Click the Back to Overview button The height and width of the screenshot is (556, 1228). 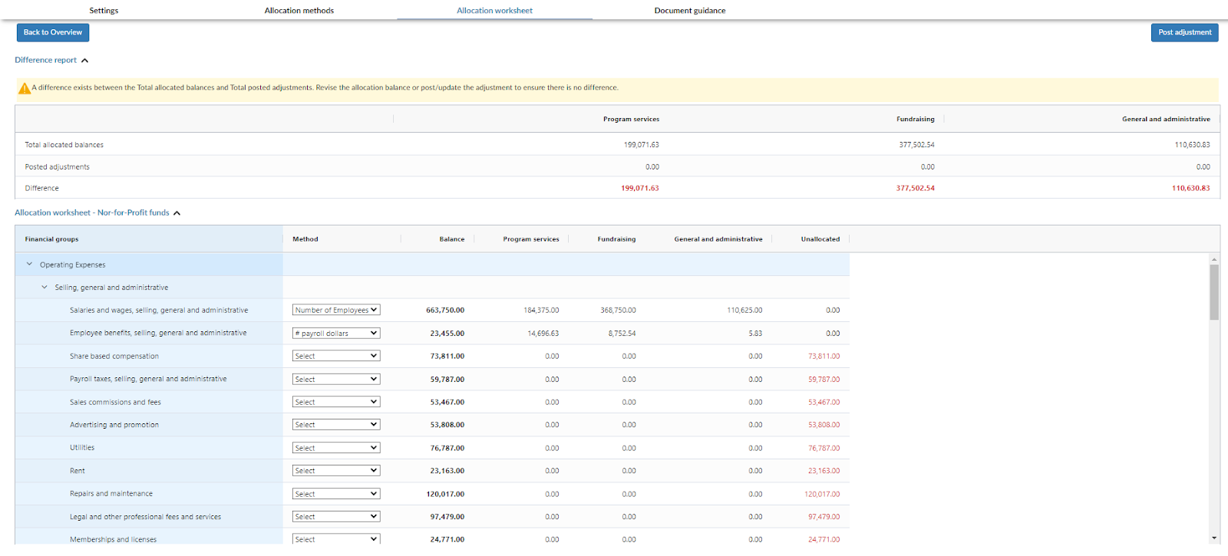pos(53,32)
